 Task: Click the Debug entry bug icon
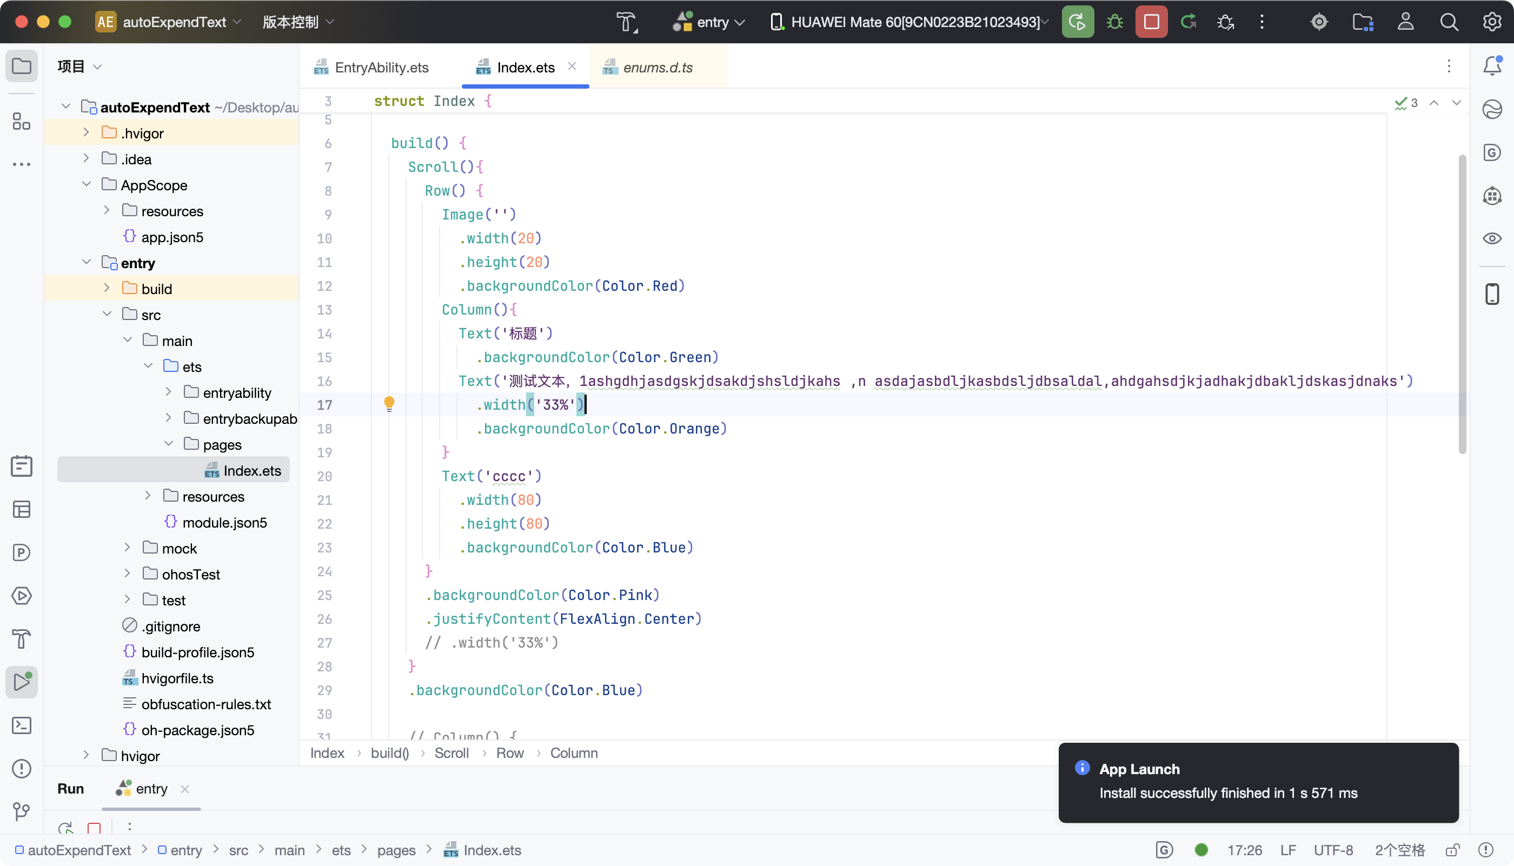pos(1114,22)
